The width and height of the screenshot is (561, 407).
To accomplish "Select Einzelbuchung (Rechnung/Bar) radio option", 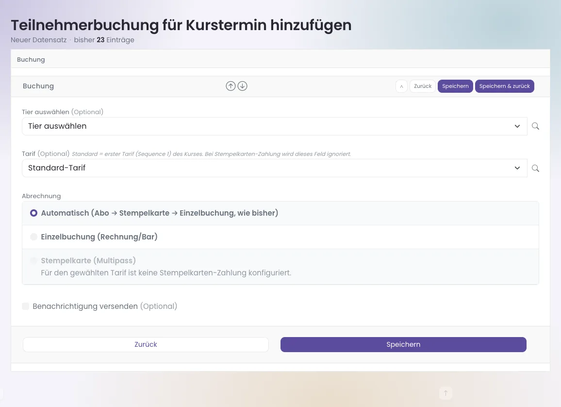I will click(x=33, y=237).
